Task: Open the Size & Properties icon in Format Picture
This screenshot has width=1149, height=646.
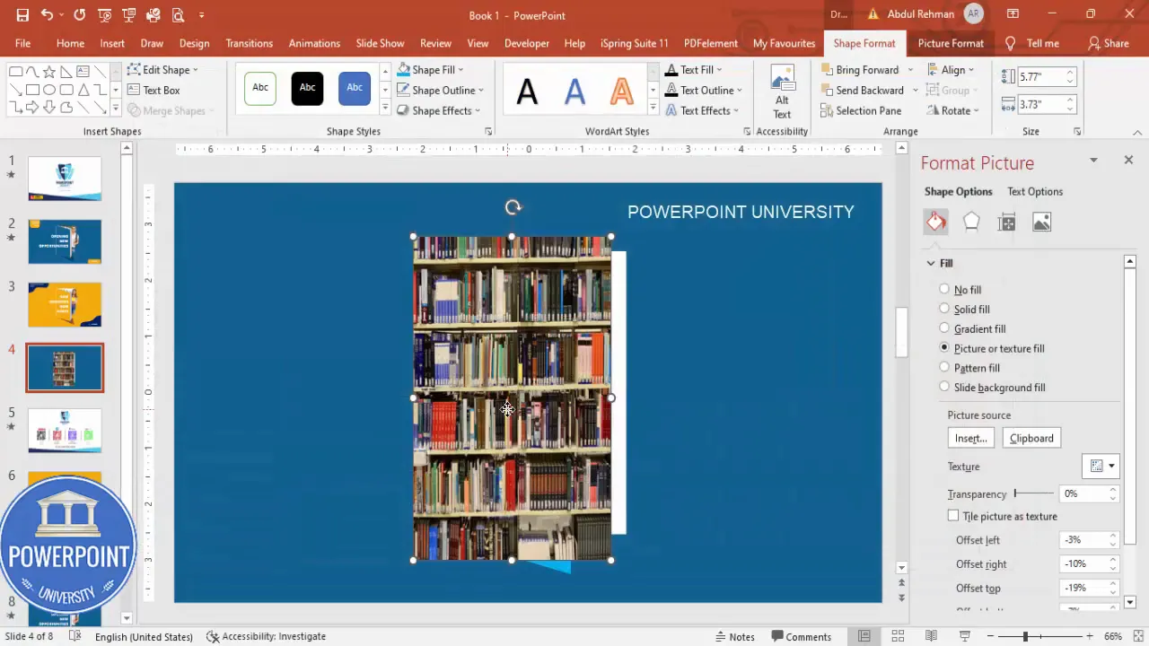Action: 1006,222
